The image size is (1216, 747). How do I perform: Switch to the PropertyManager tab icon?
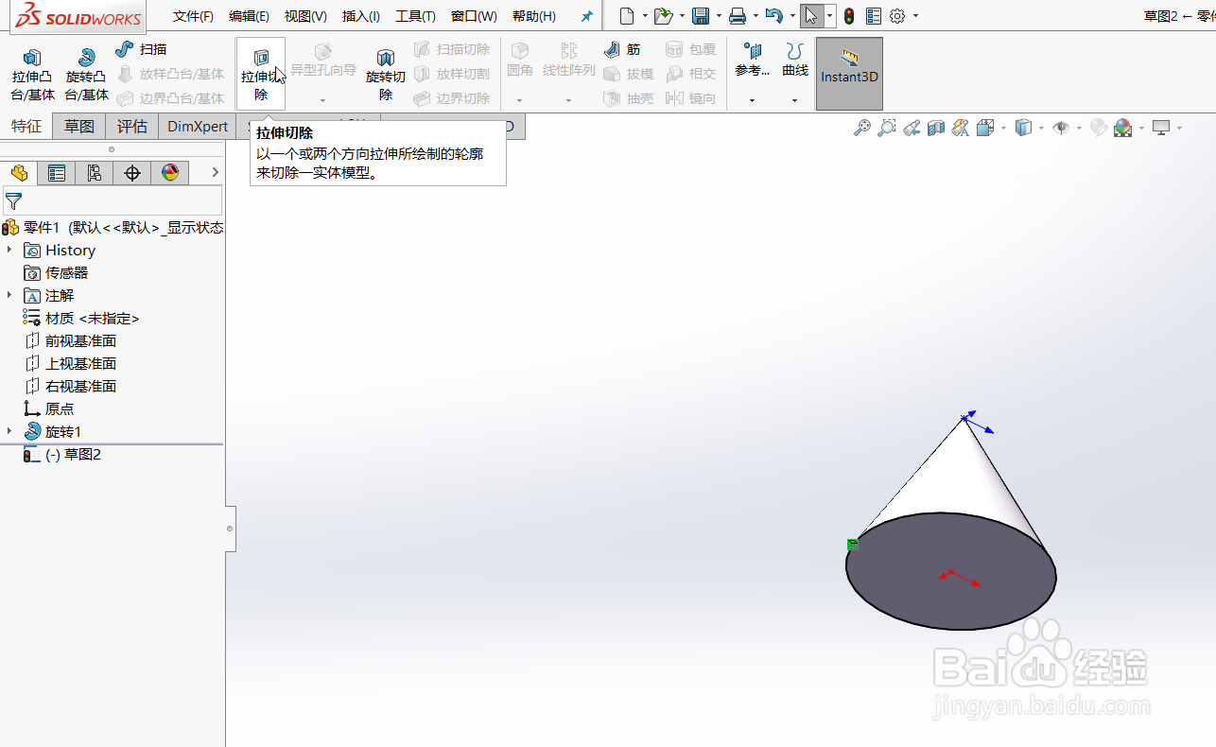57,172
